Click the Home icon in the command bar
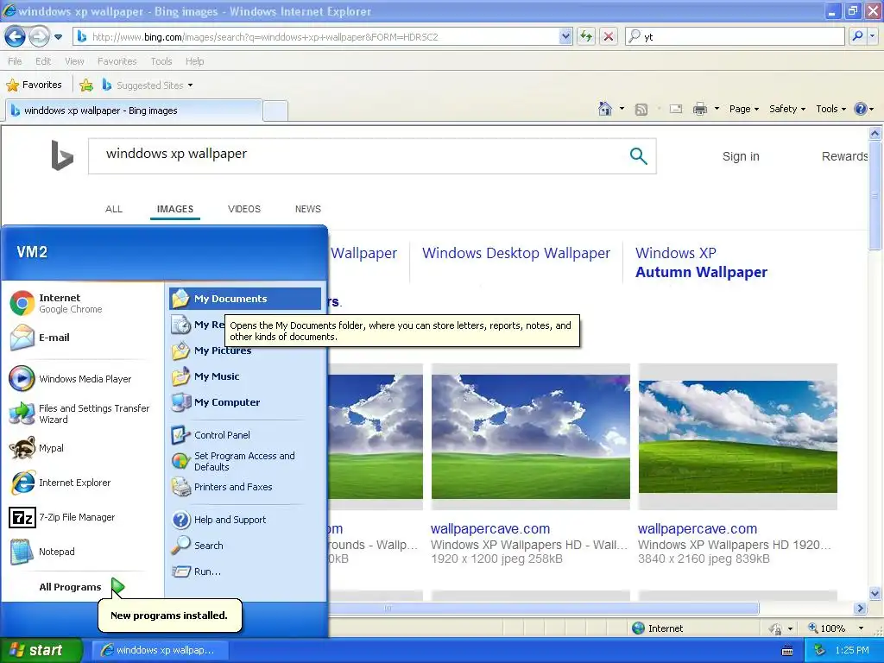The width and height of the screenshot is (884, 663). point(605,109)
